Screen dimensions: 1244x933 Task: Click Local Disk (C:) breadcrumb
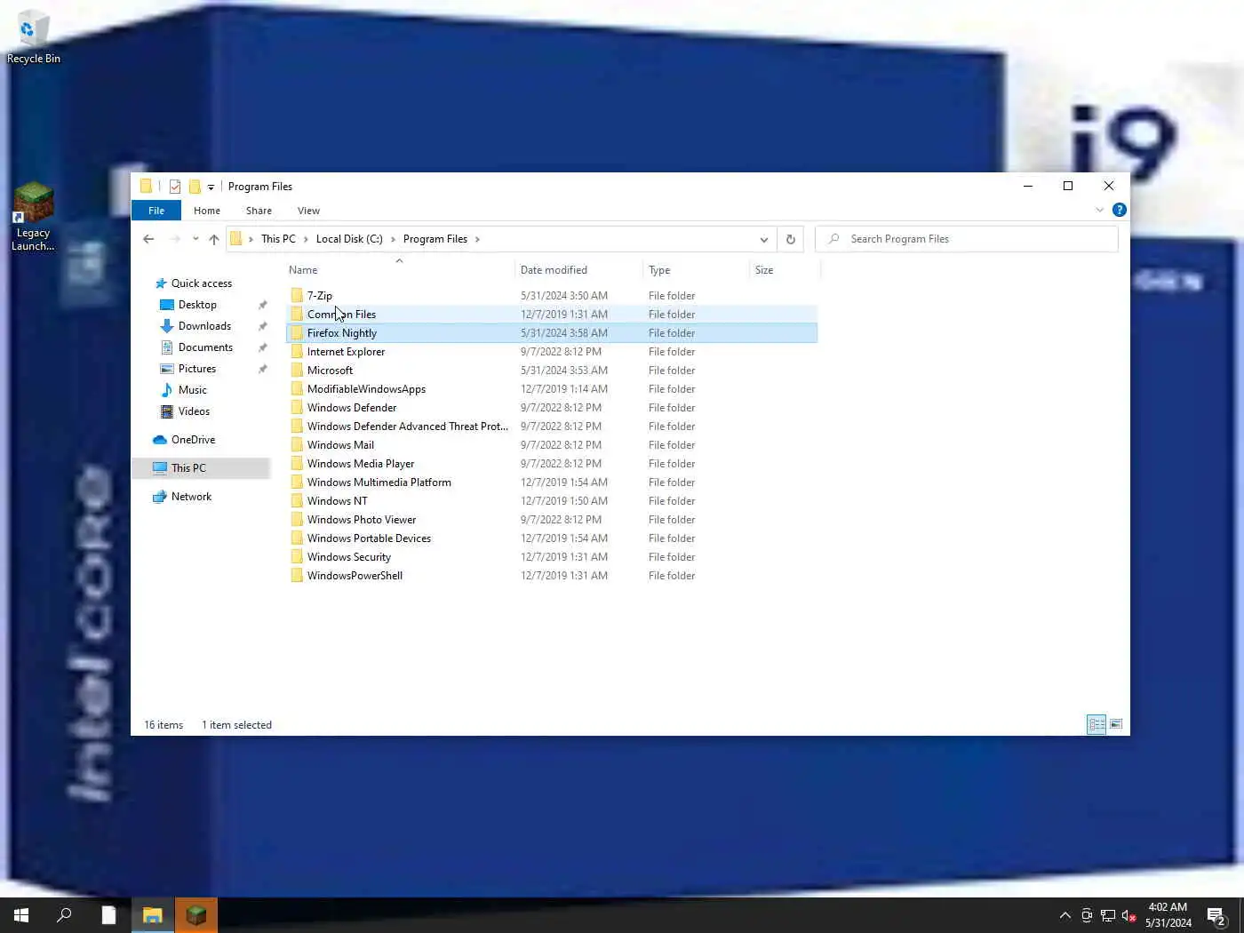point(349,239)
